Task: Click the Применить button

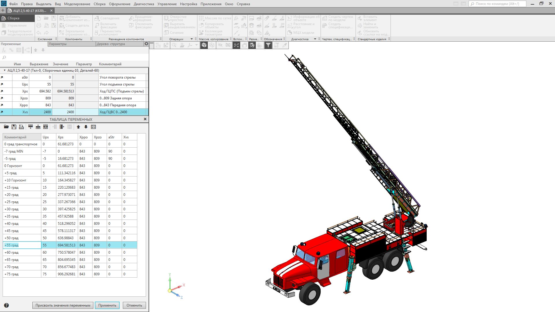Action: tap(107, 305)
